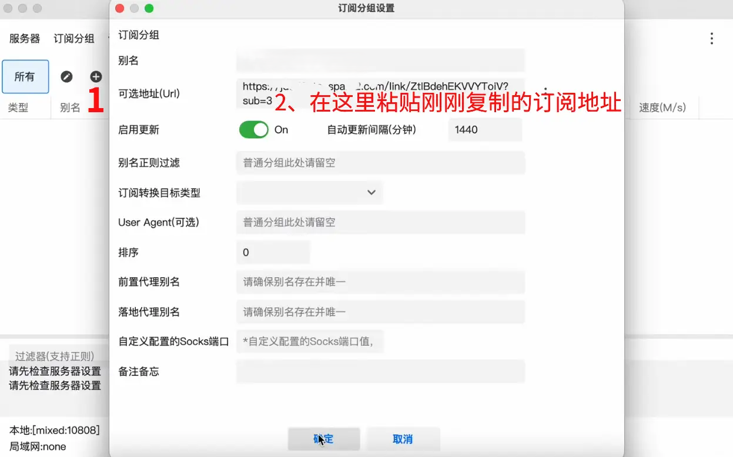
Task: Click the 可选地址(Url) text box
Action: [x=380, y=93]
